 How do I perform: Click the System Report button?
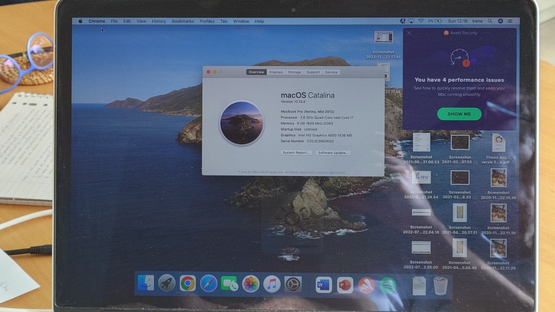[296, 153]
